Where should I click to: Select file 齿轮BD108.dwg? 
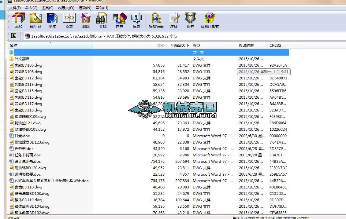click(x=28, y=71)
